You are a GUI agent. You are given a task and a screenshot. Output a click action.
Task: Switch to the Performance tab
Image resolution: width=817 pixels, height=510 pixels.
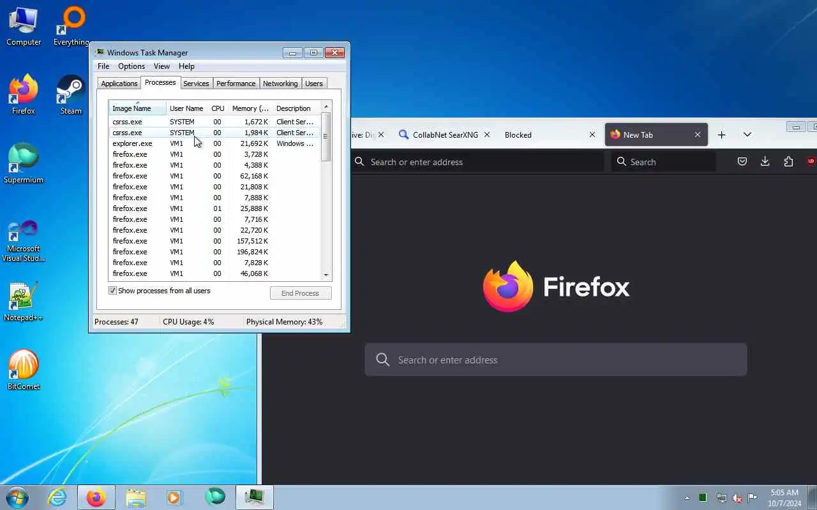(236, 84)
